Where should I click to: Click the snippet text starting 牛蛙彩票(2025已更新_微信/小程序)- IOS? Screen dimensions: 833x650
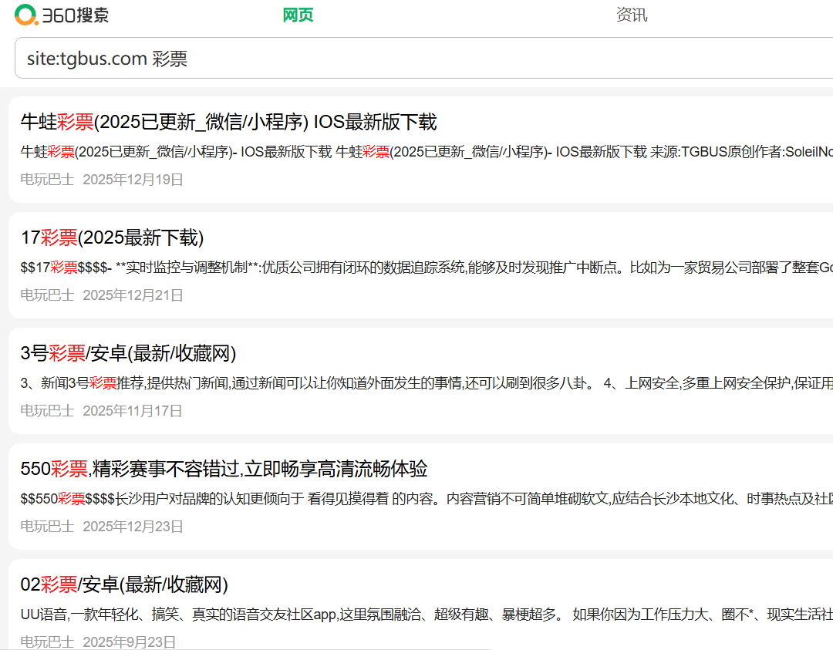[427, 152]
